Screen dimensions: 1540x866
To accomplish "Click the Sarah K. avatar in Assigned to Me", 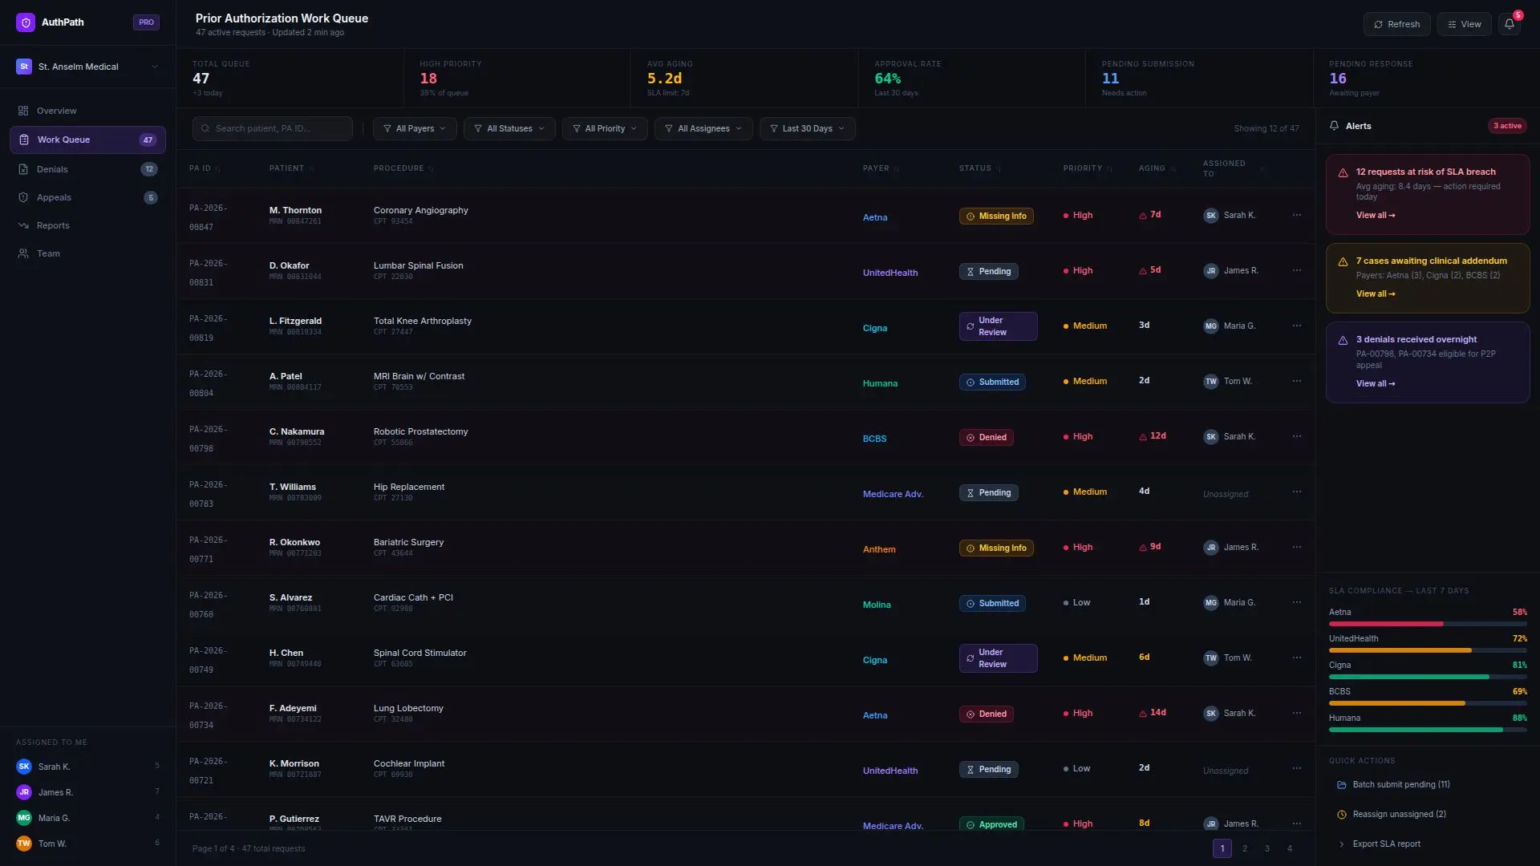I will point(24,767).
